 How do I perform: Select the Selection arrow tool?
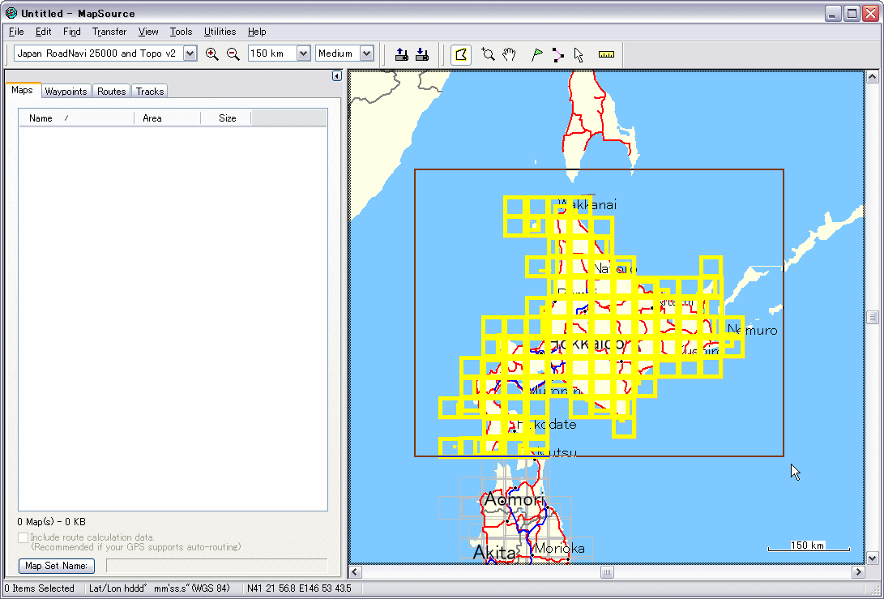click(579, 54)
